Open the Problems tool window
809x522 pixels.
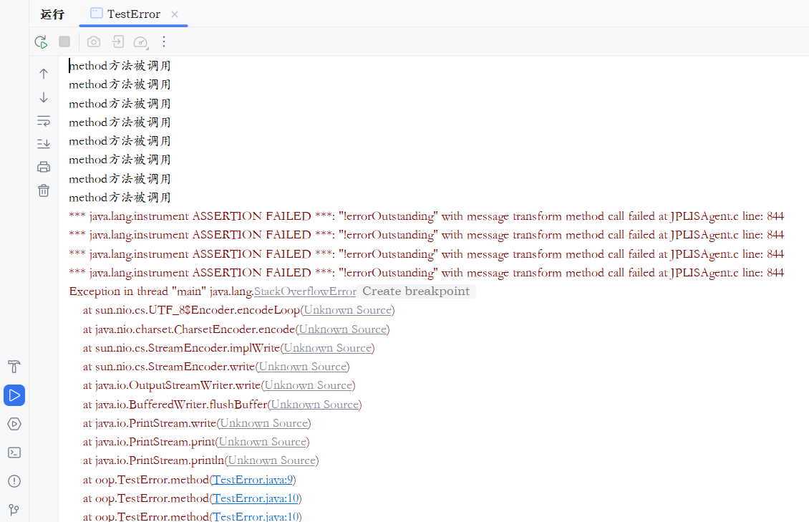pyautogui.click(x=14, y=481)
